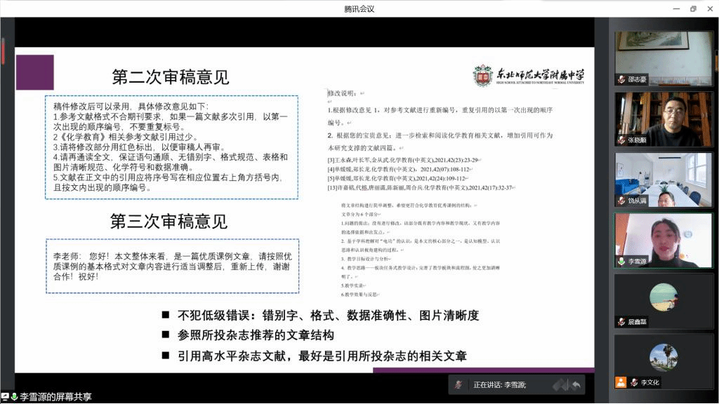Click muted mic icon next to 李文化
Viewport: 719px width, 404px height.
click(x=634, y=382)
